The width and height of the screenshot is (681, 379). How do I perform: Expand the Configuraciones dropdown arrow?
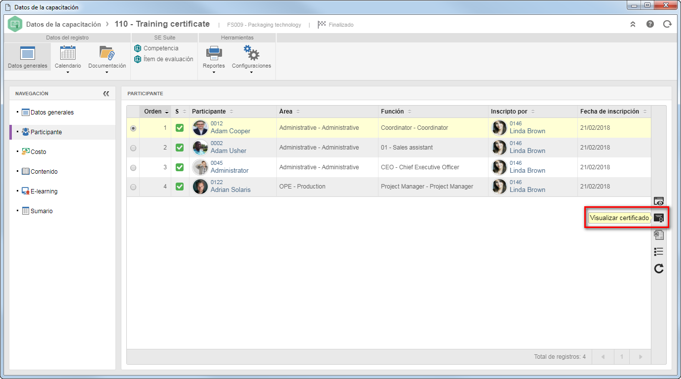click(251, 73)
